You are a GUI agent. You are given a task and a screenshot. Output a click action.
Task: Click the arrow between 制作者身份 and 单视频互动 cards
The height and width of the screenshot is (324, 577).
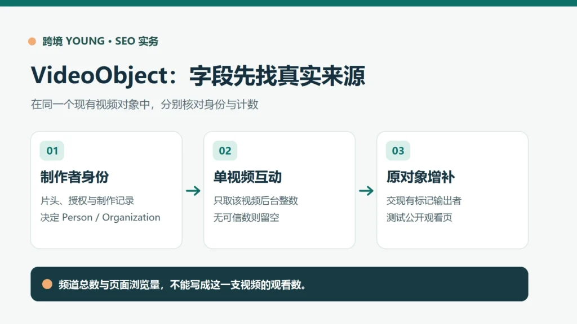pyautogui.click(x=193, y=191)
